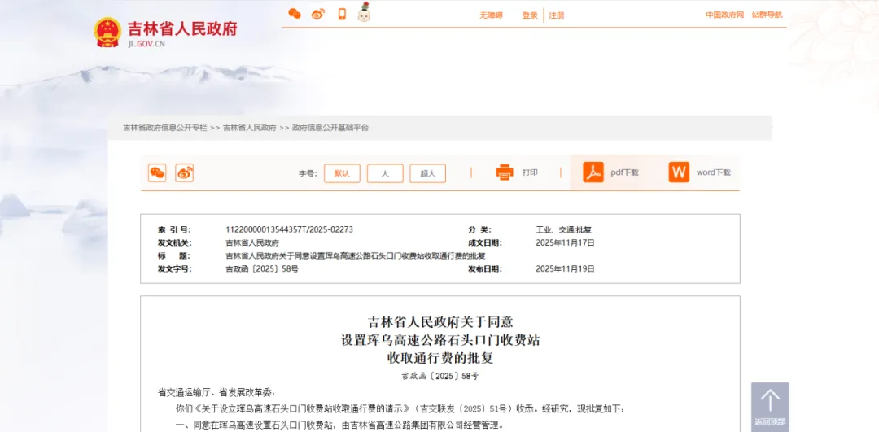Image resolution: width=879 pixels, height=432 pixels.
Task: Click the 登录 login link
Action: point(530,15)
